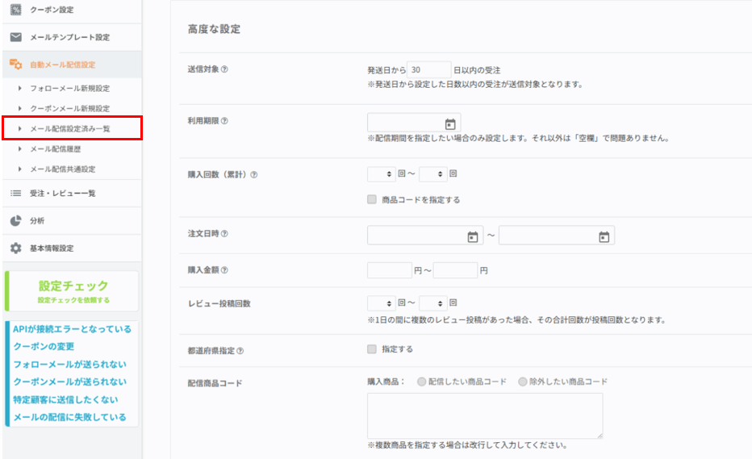Open calendar for 注文日時 end date
Viewport: 752px width, 459px height.
point(604,236)
